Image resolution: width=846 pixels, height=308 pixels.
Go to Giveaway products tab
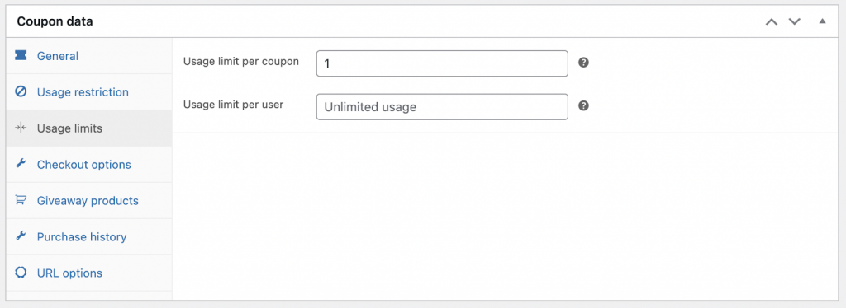[x=89, y=200]
